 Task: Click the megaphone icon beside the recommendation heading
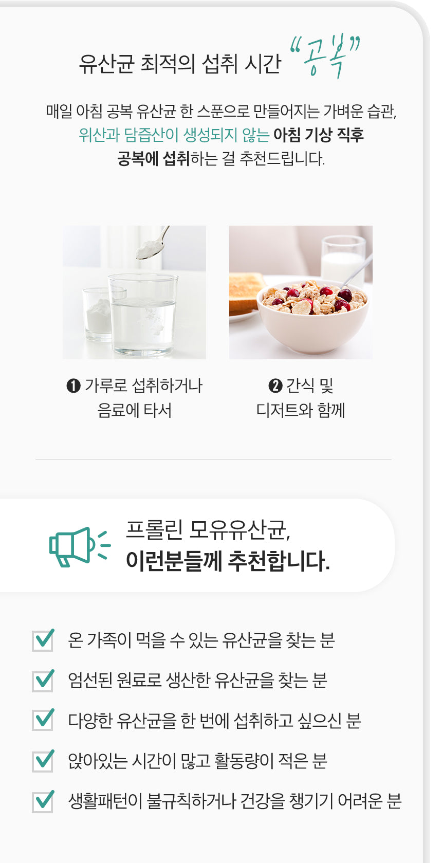[x=79, y=547]
